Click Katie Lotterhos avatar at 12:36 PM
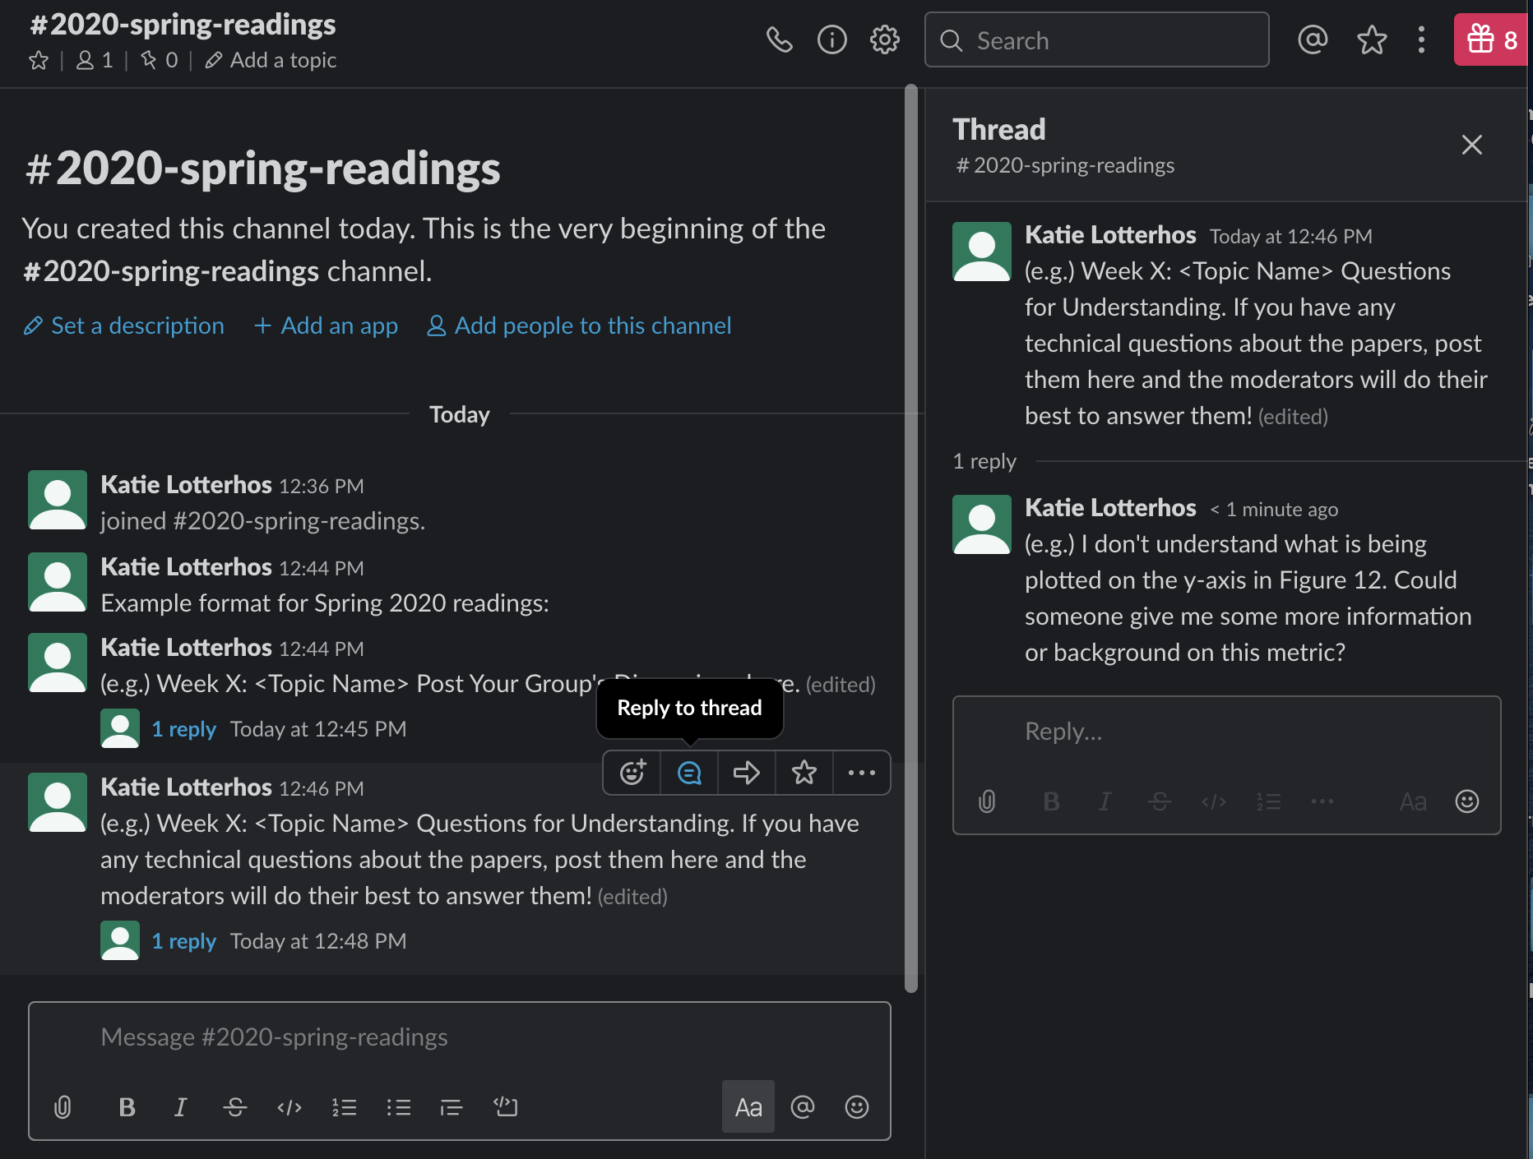Image resolution: width=1533 pixels, height=1159 pixels. pos(58,500)
